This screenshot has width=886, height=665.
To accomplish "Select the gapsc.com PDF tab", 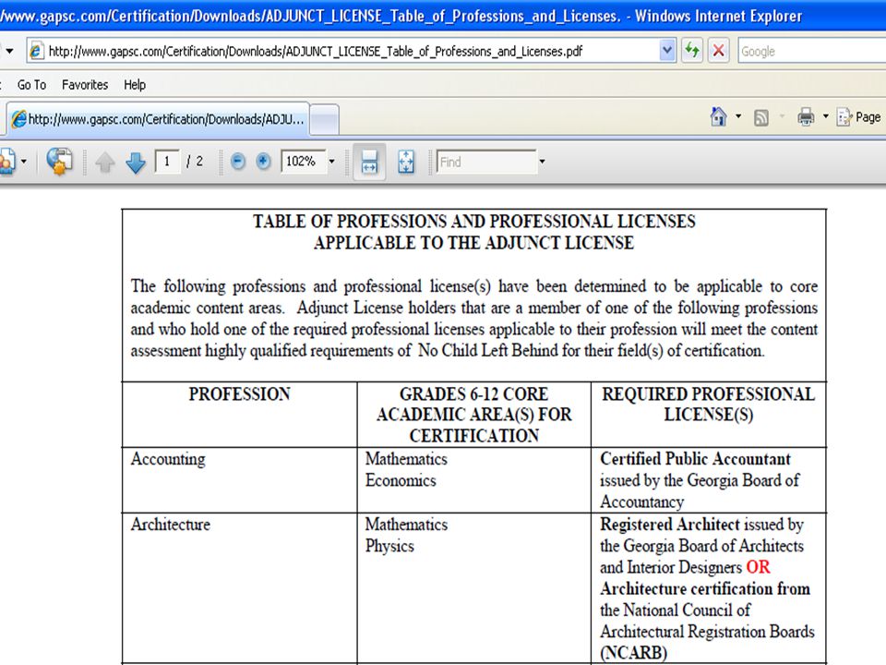I will coord(158,119).
